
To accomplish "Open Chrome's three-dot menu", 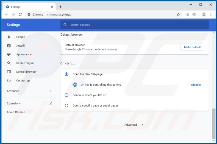I will click(211, 15).
